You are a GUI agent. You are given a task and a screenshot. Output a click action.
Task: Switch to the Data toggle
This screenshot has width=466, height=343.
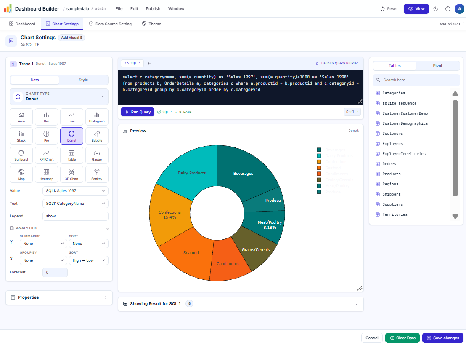[x=35, y=80]
